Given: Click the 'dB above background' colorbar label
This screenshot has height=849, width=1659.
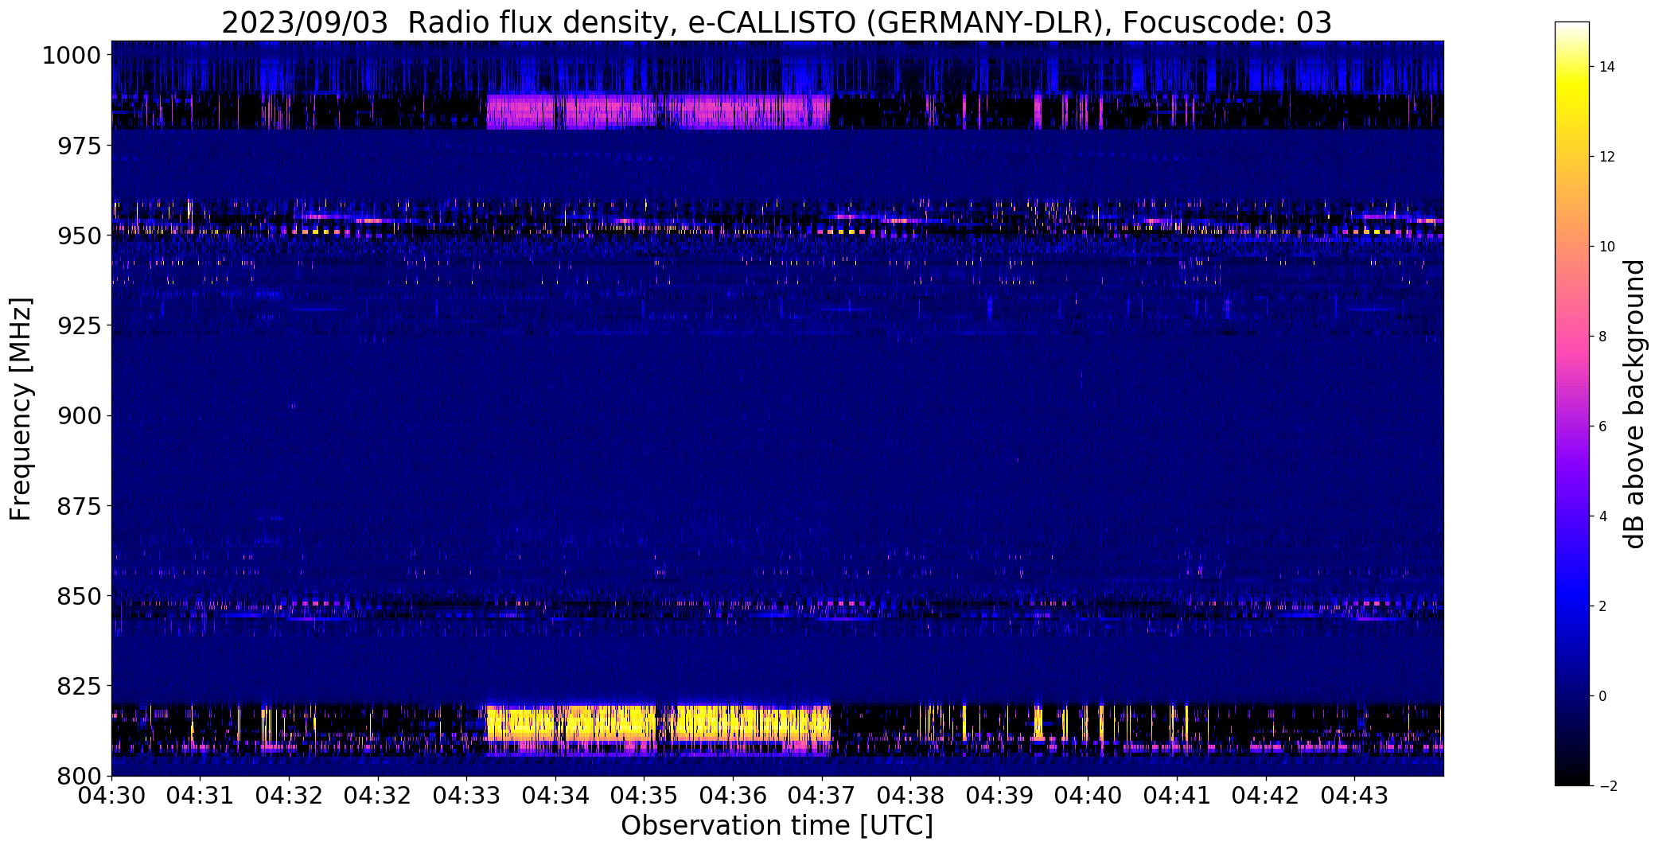Looking at the screenshot, I should 1634,404.
